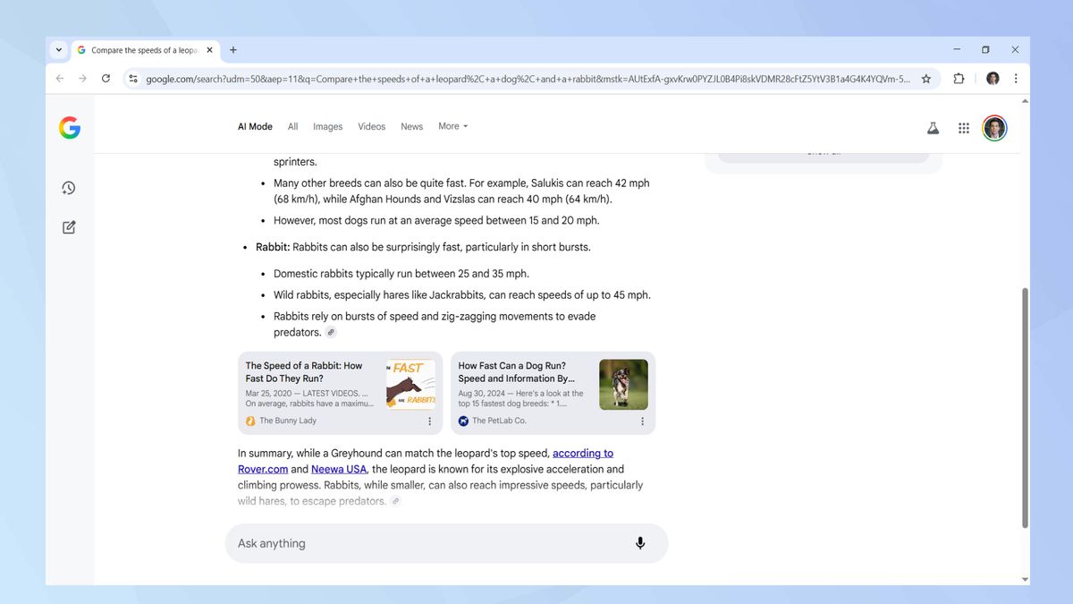Open the Rover.com link
Viewport: 1073px width, 604px height.
tap(262, 469)
